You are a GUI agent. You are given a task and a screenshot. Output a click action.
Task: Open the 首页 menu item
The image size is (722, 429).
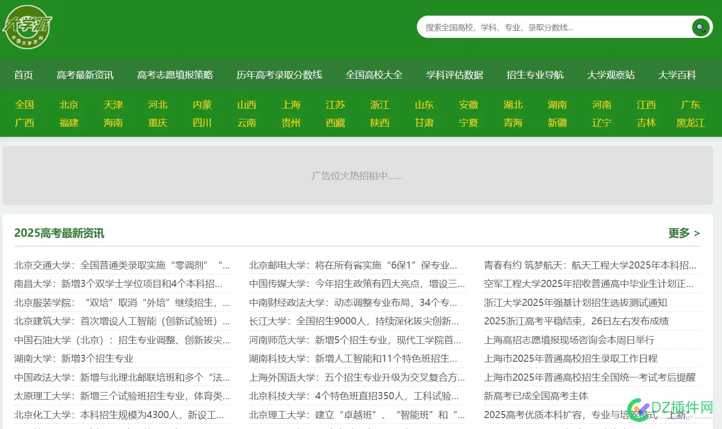23,74
